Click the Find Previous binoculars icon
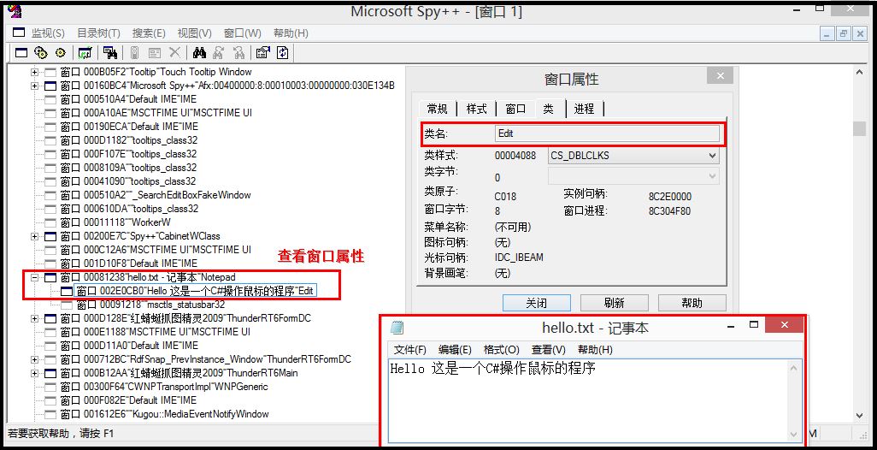Image resolution: width=877 pixels, height=450 pixels. point(238,53)
